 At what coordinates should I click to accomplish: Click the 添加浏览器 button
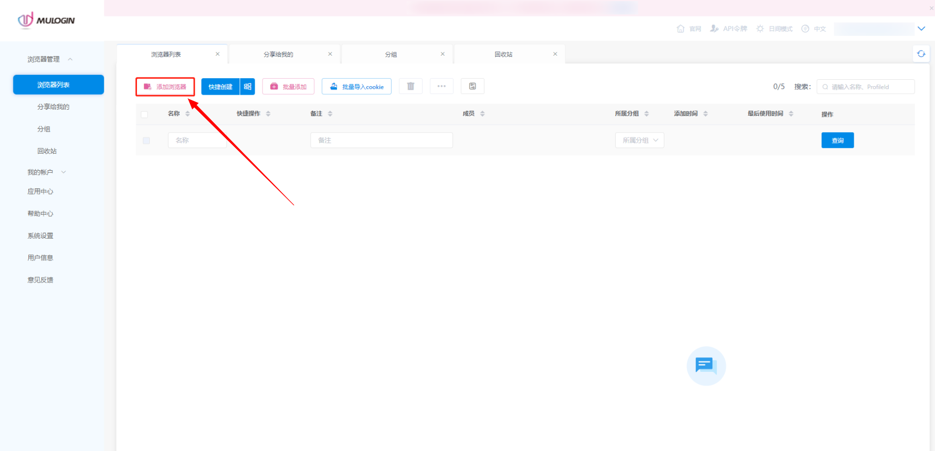pyautogui.click(x=165, y=87)
